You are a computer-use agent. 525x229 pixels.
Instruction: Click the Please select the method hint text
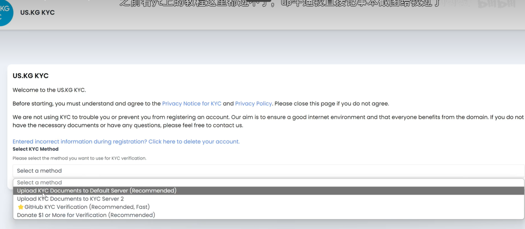[x=80, y=158]
